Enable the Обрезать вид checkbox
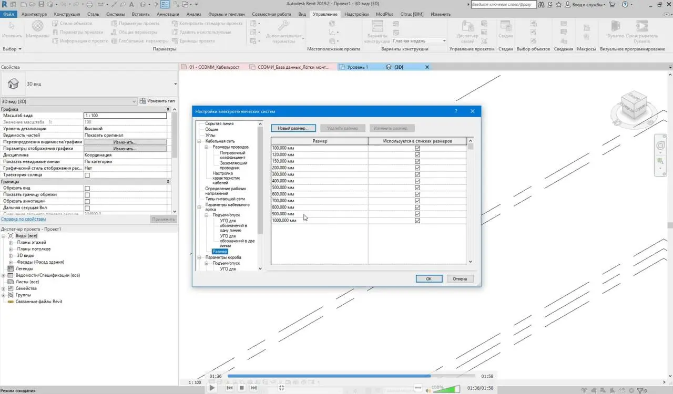Viewport: 673px width, 394px height. 87,188
